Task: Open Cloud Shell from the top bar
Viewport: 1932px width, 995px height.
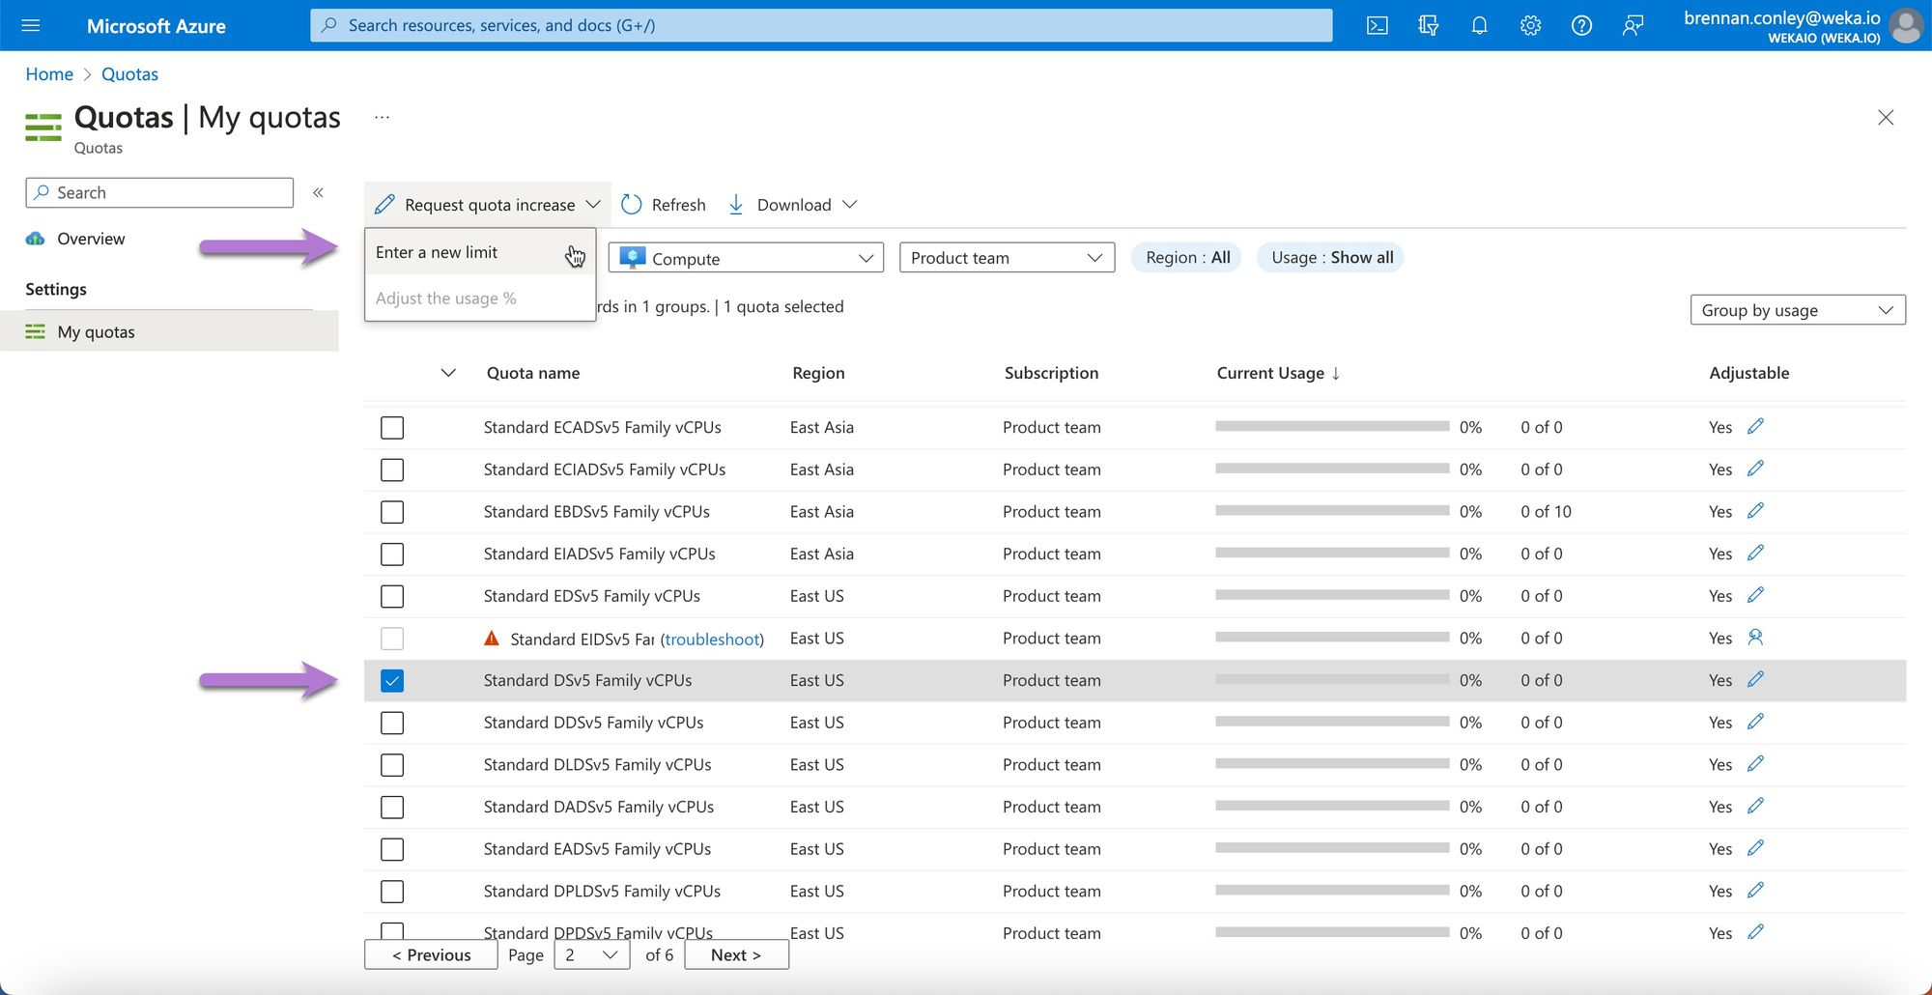Action: [1377, 25]
